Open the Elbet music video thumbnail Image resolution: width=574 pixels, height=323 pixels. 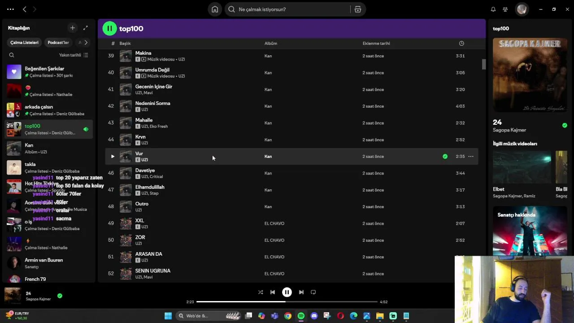522,167
